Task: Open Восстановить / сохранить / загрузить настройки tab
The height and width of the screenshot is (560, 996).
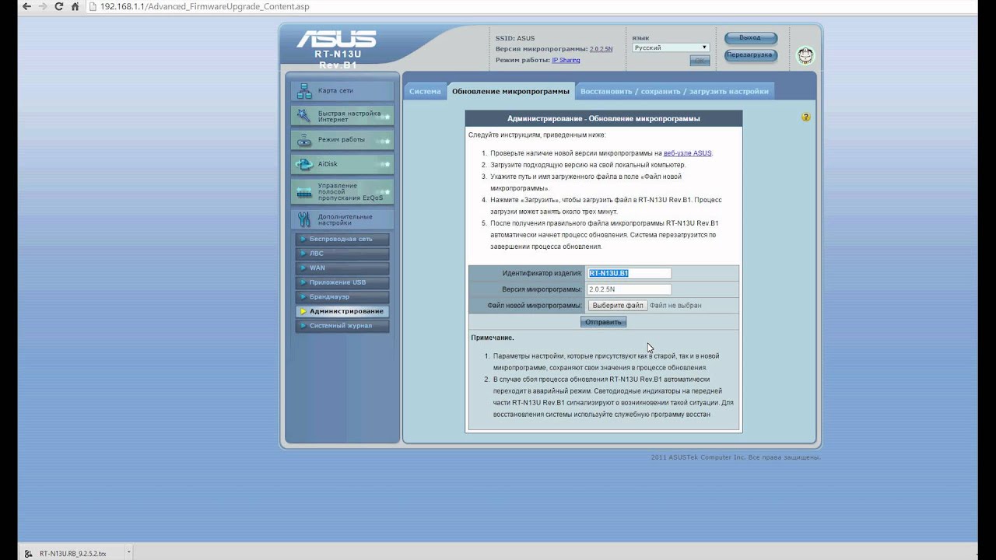Action: click(x=675, y=91)
